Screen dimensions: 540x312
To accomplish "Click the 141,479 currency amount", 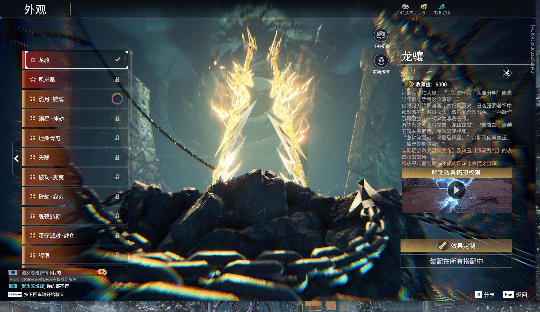I will (x=406, y=13).
